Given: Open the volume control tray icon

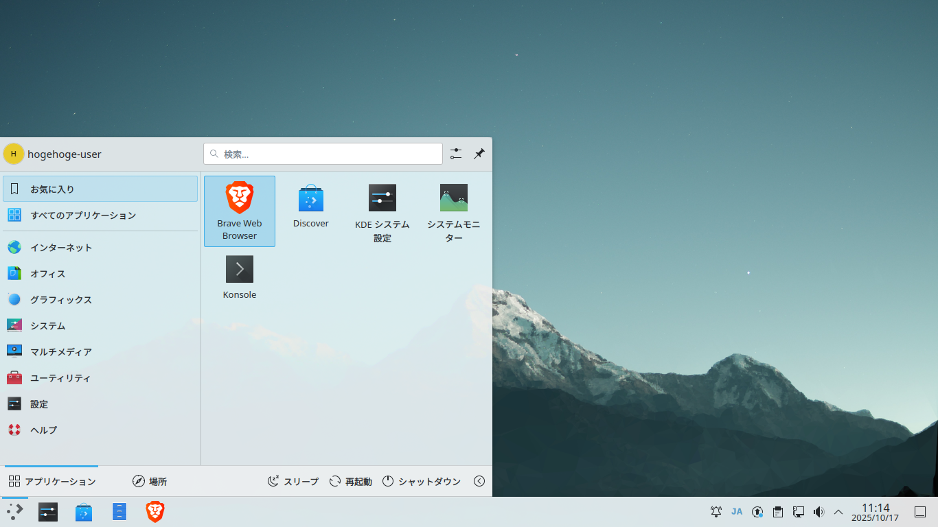Looking at the screenshot, I should [819, 511].
